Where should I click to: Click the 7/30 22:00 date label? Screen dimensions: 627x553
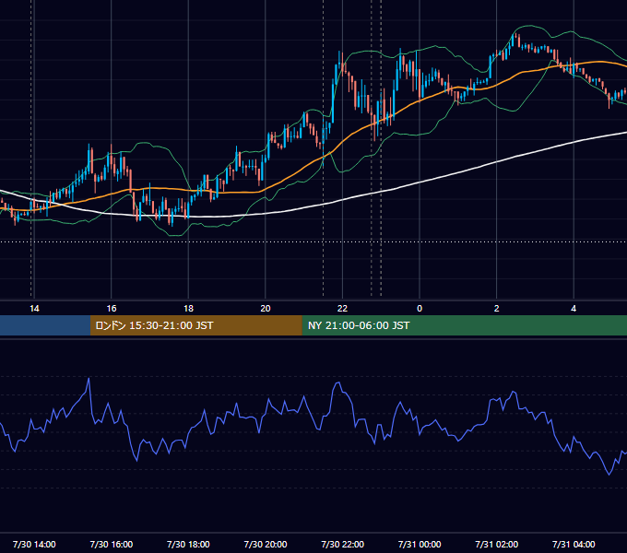point(343,544)
